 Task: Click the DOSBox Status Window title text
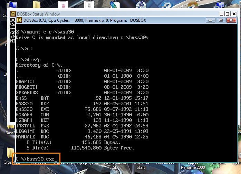point(38,14)
